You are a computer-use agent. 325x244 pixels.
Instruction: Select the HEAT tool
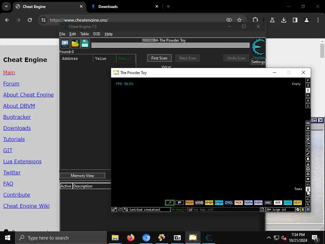coord(298,203)
